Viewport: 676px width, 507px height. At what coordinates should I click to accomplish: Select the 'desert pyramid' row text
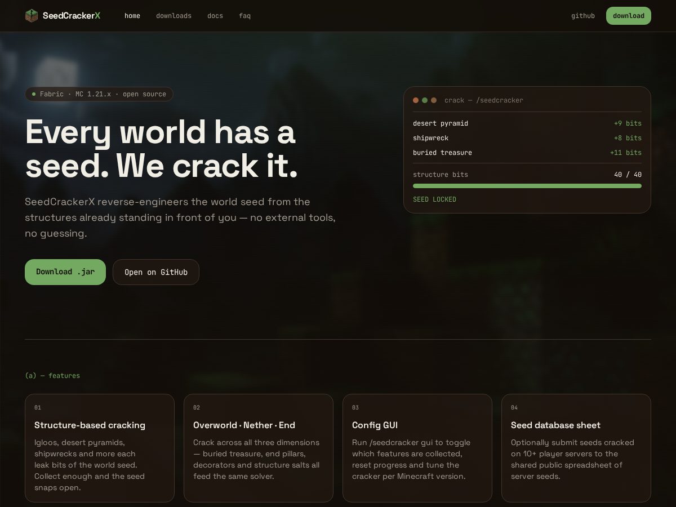(441, 123)
